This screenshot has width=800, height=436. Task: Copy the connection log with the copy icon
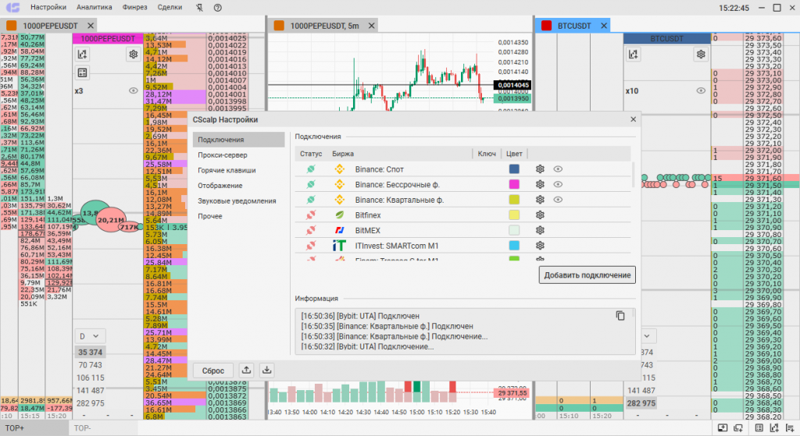point(620,316)
